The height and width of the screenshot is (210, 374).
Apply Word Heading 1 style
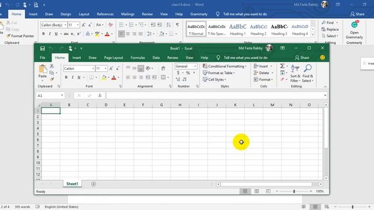[238, 30]
